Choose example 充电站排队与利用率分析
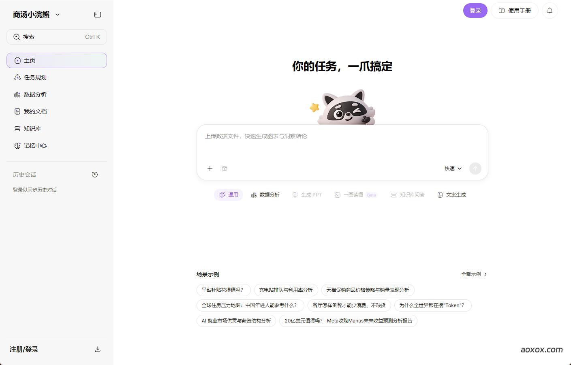This screenshot has width=571, height=365. pos(286,290)
